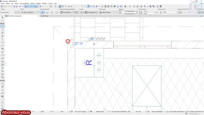This screenshot has height=115, width=204.
Task: Open the Layer dropdown 'Murs - Extérieurs'
Action: pos(30,12)
